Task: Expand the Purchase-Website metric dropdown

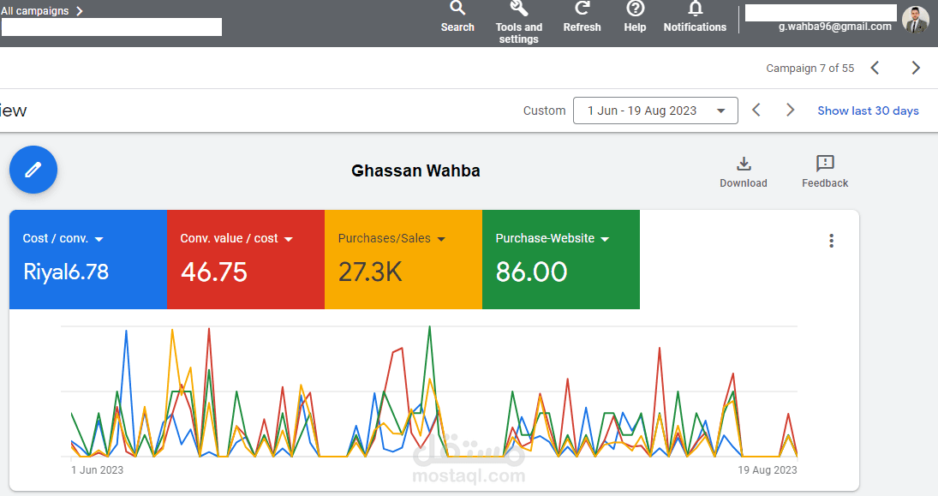Action: [x=605, y=239]
